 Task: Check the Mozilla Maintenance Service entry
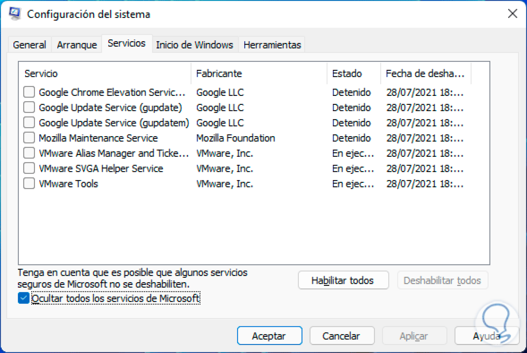pyautogui.click(x=29, y=137)
